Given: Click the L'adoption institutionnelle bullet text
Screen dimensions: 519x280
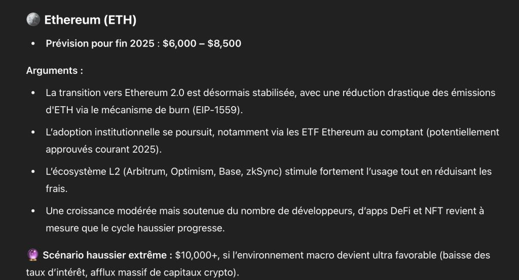Looking at the screenshot, I should tap(272, 141).
